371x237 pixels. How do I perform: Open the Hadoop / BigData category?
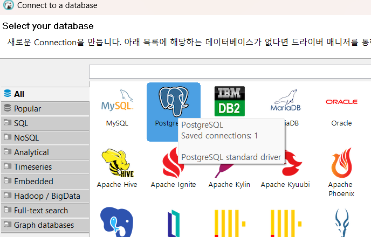point(45,196)
